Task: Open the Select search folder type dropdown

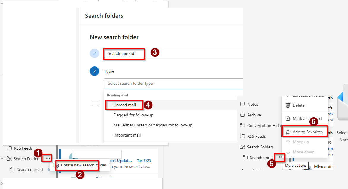Action: 173,83
